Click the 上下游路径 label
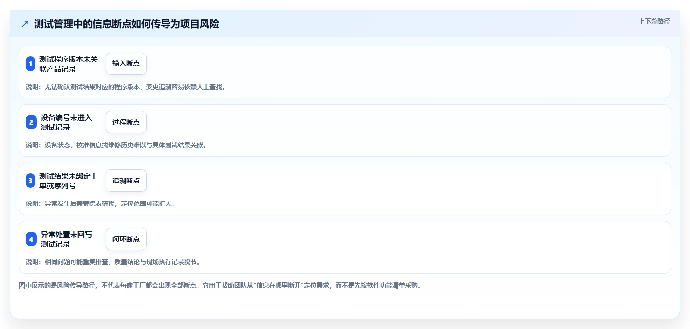This screenshot has width=690, height=329. pyautogui.click(x=654, y=22)
